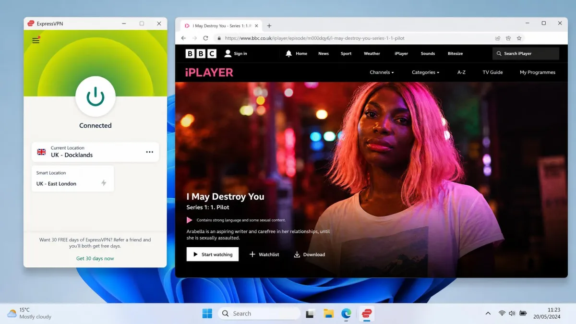Click the iPLAYER logo
Viewport: 576px width, 324px height.
[x=209, y=72]
